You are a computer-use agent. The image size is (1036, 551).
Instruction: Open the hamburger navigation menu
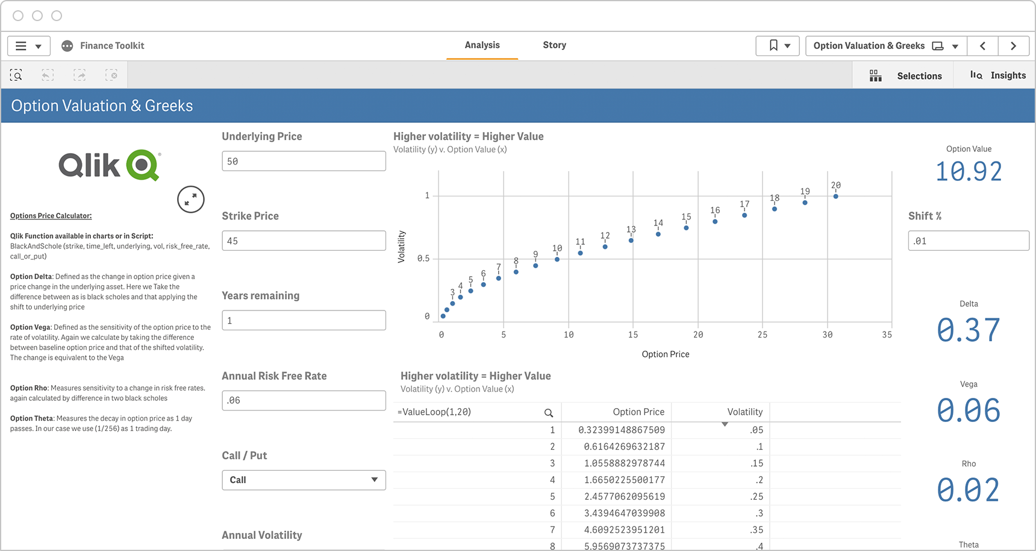(x=28, y=46)
